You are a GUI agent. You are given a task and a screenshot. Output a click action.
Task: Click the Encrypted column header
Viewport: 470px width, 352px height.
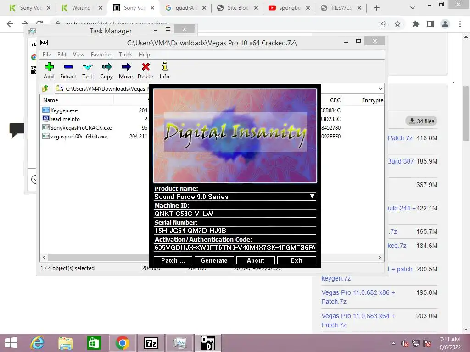click(x=372, y=100)
